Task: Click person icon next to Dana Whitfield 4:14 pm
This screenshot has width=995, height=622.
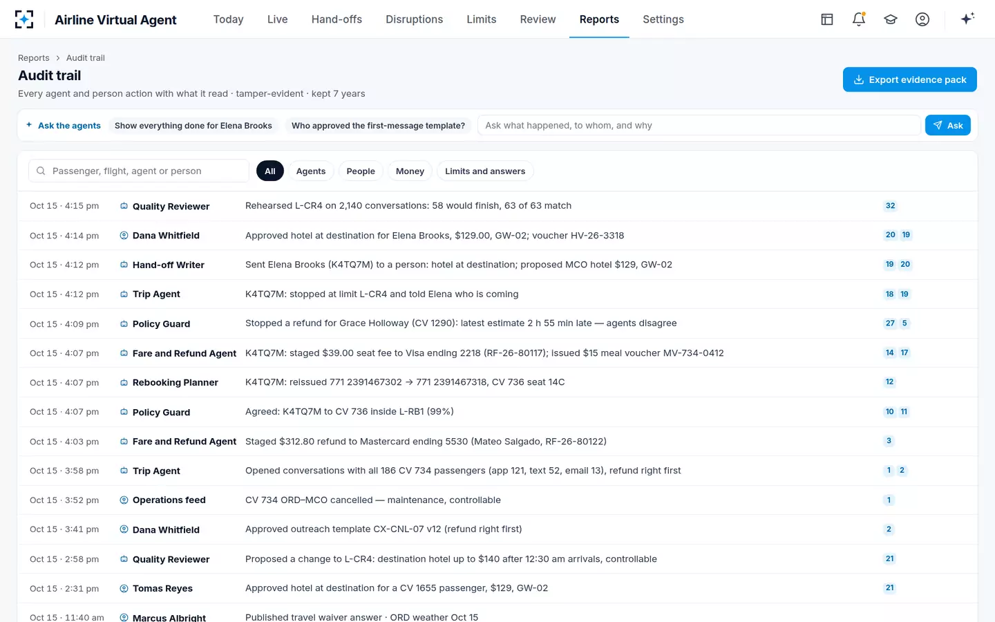Action: (x=124, y=236)
